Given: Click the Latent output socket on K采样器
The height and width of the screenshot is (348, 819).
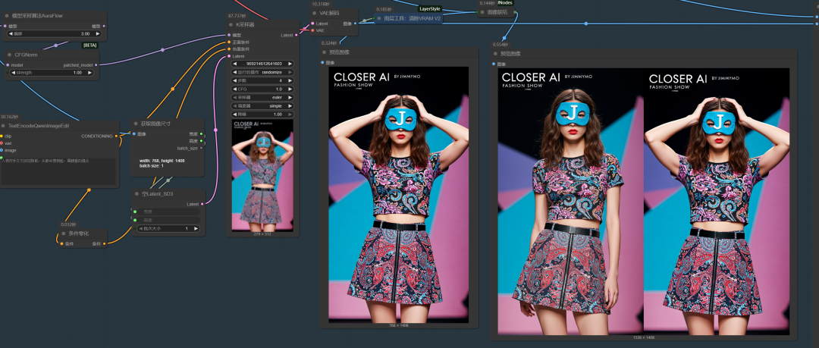Looking at the screenshot, I should [297, 36].
